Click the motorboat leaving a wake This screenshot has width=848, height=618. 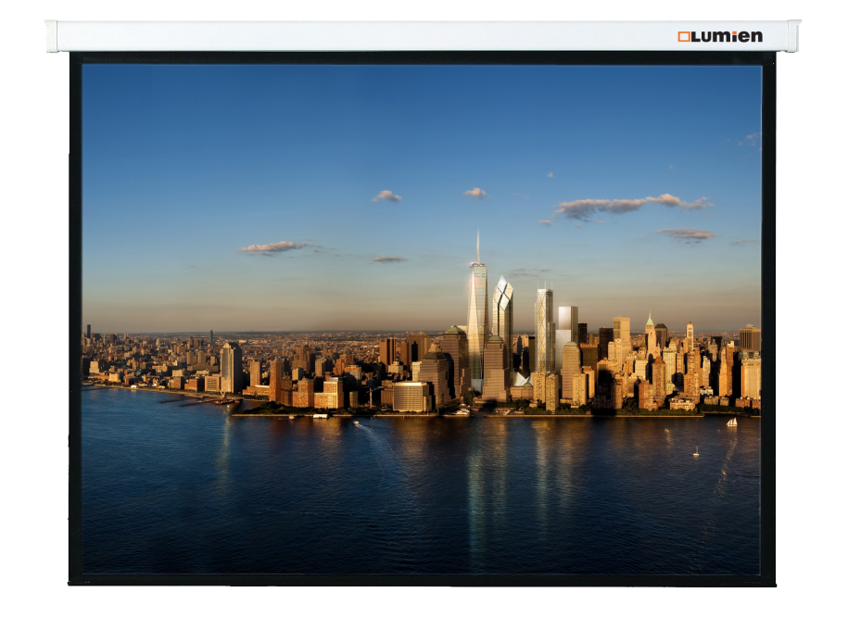pyautogui.click(x=354, y=423)
